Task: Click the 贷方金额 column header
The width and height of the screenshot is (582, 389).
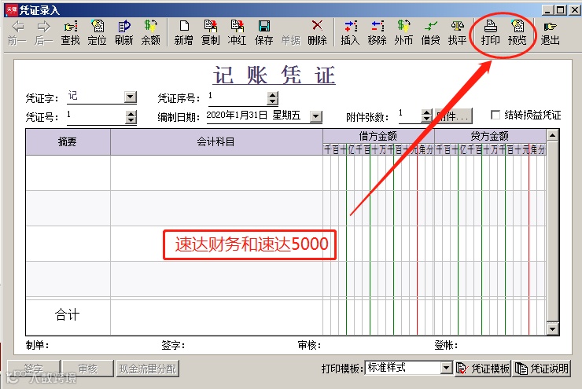Action: [x=490, y=136]
